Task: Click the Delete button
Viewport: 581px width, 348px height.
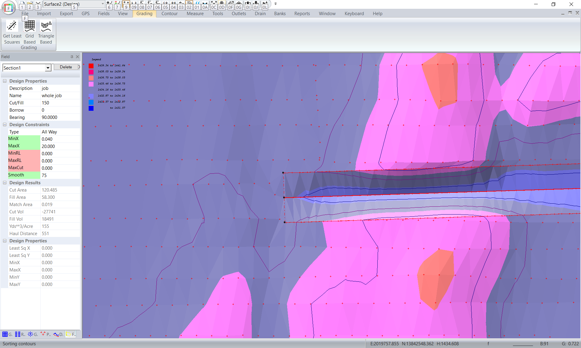Action: 66,67
